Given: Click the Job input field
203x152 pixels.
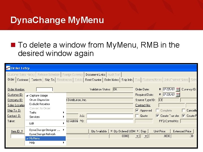Looking at the screenshot, I should pyautogui.click(x=110, y=116).
